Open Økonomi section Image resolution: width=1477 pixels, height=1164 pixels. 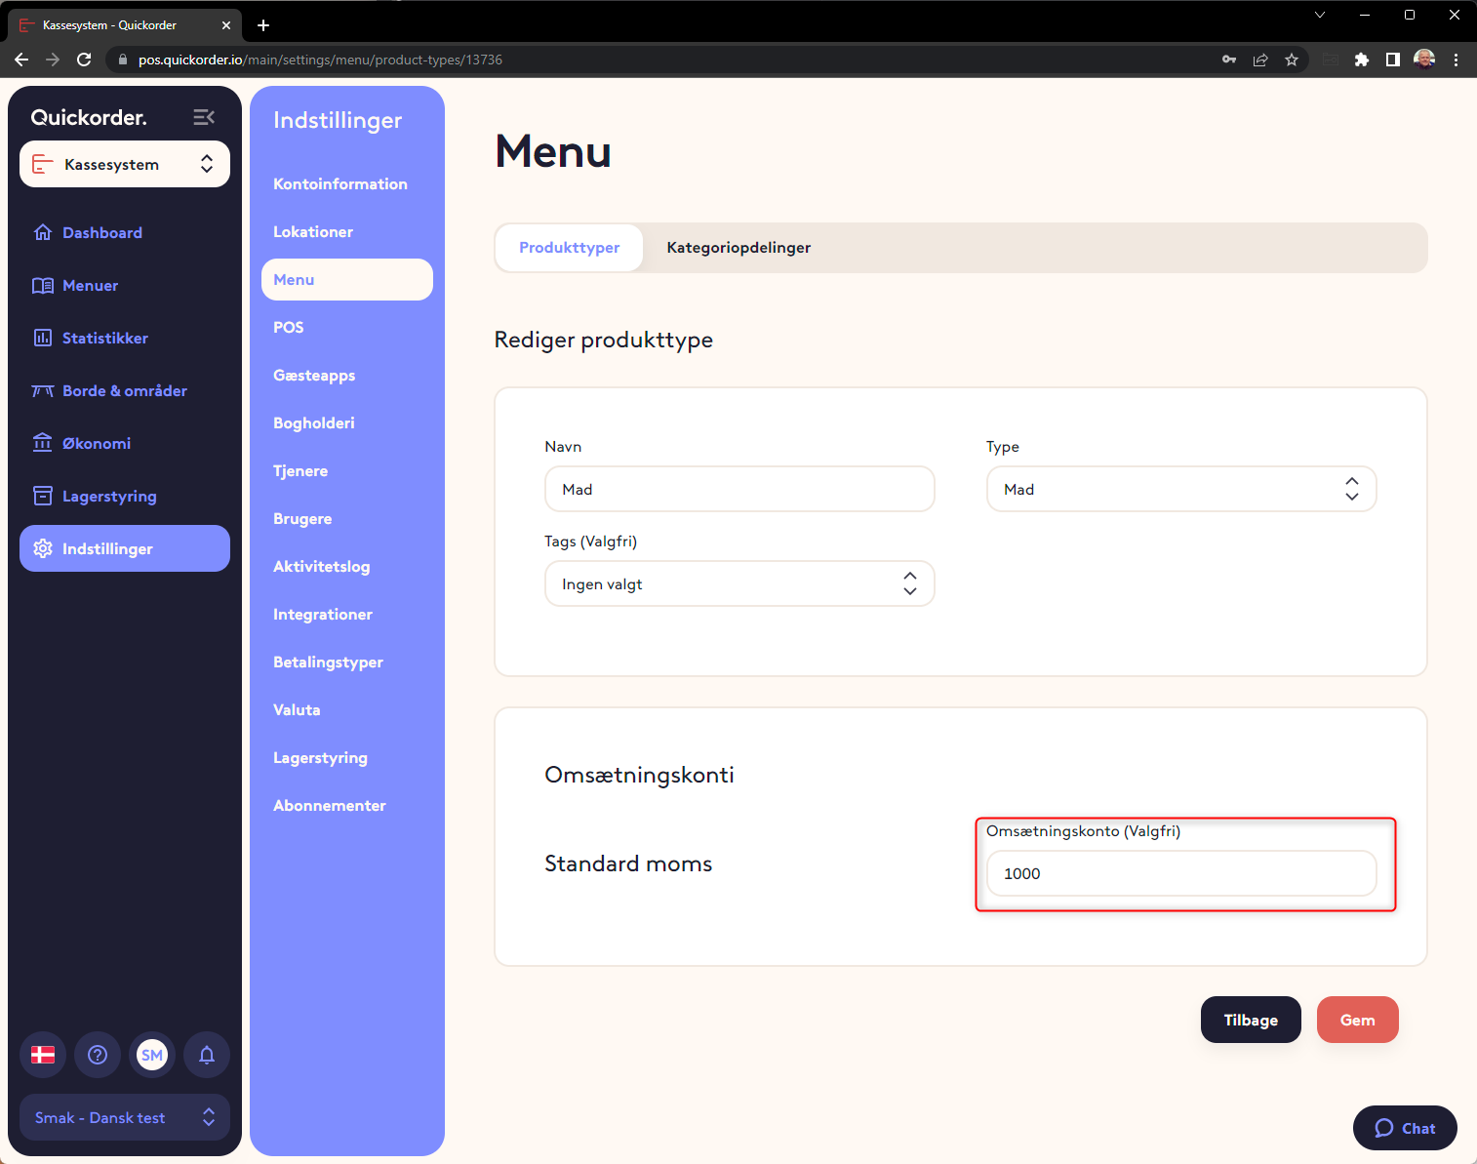125,443
